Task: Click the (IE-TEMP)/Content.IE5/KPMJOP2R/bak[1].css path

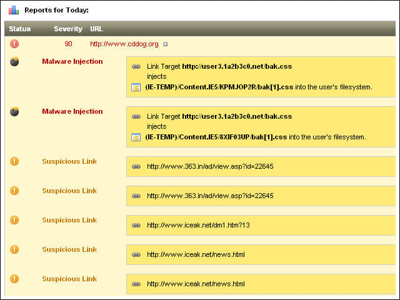Action: point(219,87)
